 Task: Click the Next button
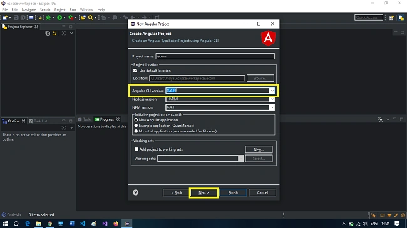pos(203,192)
